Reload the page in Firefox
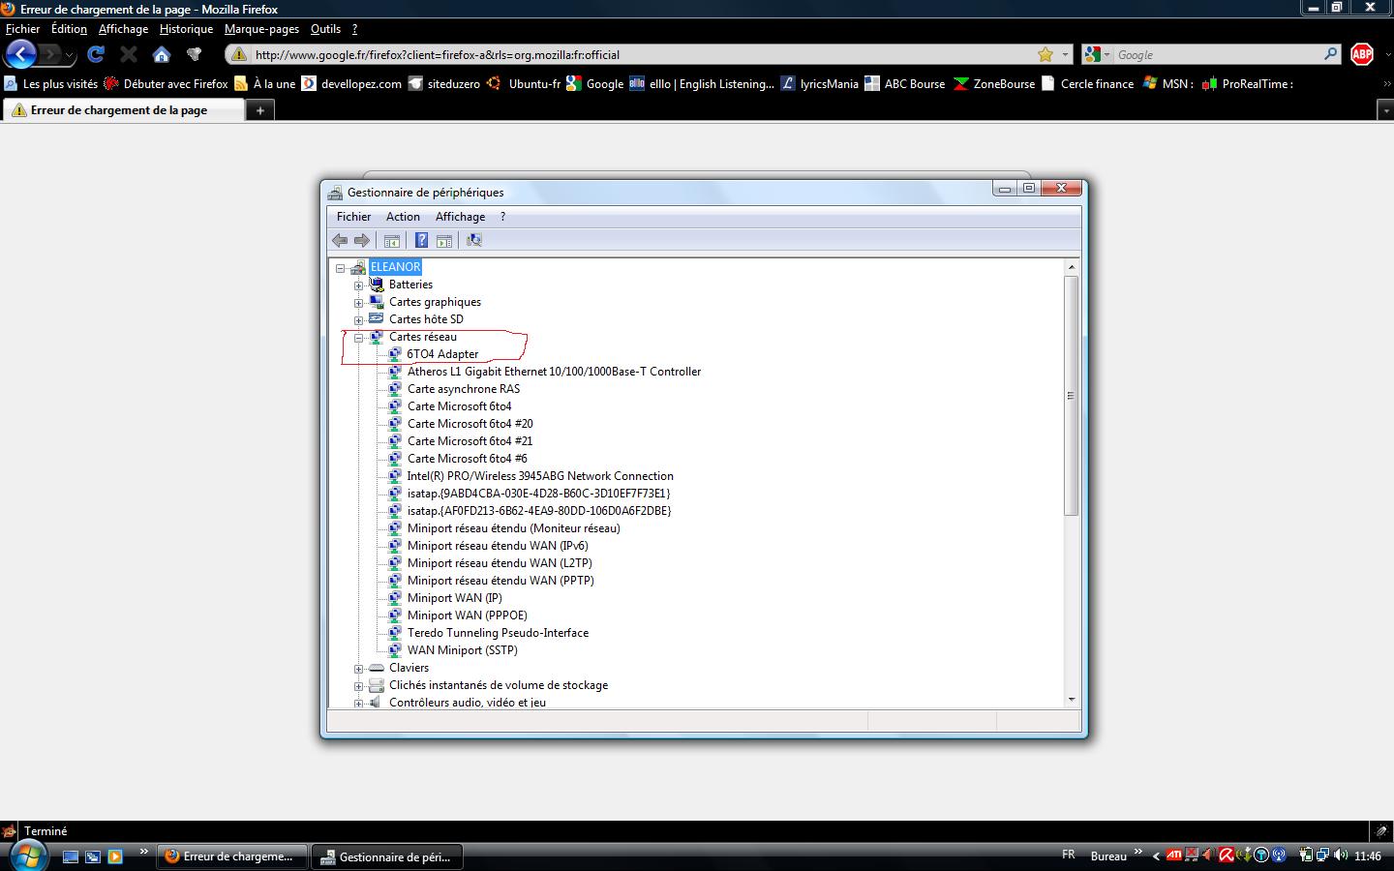This screenshot has width=1394, height=871. [96, 54]
